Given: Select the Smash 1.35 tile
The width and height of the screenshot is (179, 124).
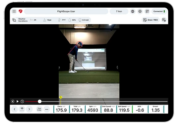Looking at the screenshot, I should (x=155, y=109).
